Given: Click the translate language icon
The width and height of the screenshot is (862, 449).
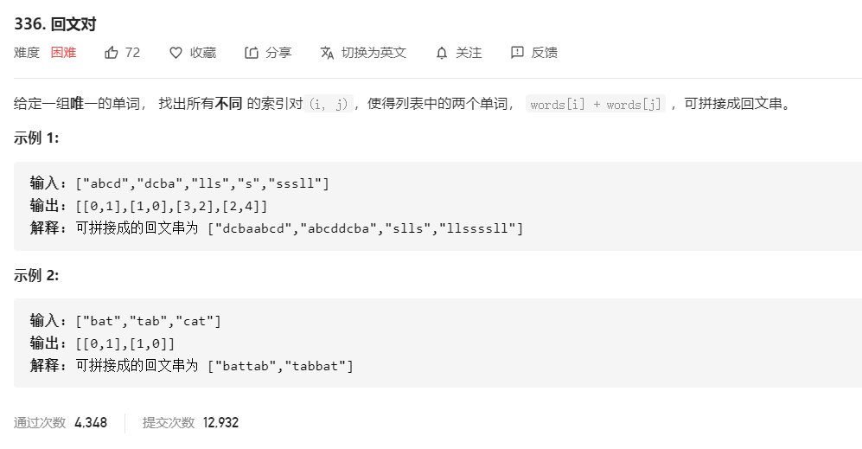Looking at the screenshot, I should (x=327, y=53).
